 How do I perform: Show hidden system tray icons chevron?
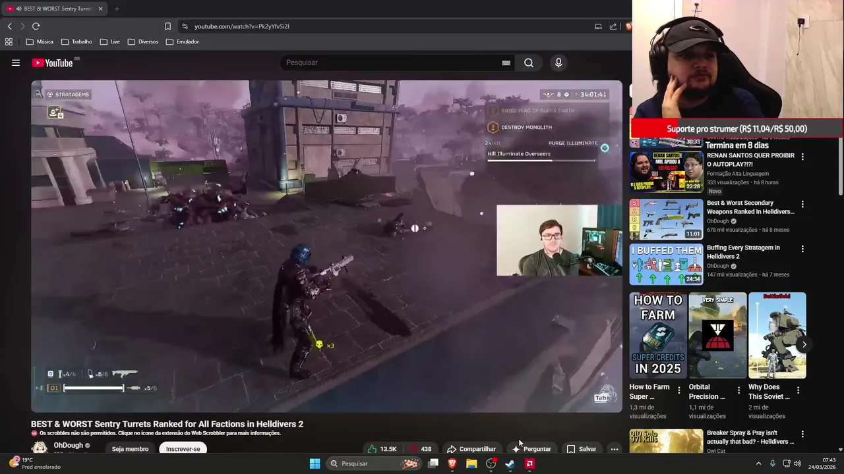[758, 463]
